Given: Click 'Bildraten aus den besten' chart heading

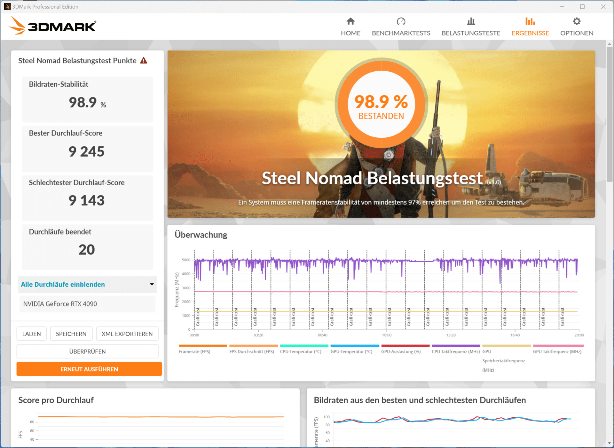Looking at the screenshot, I should coord(420,400).
